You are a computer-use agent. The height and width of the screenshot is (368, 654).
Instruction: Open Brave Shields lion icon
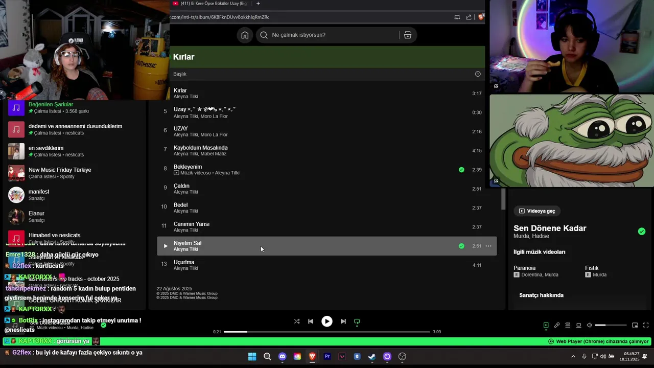tap(480, 17)
